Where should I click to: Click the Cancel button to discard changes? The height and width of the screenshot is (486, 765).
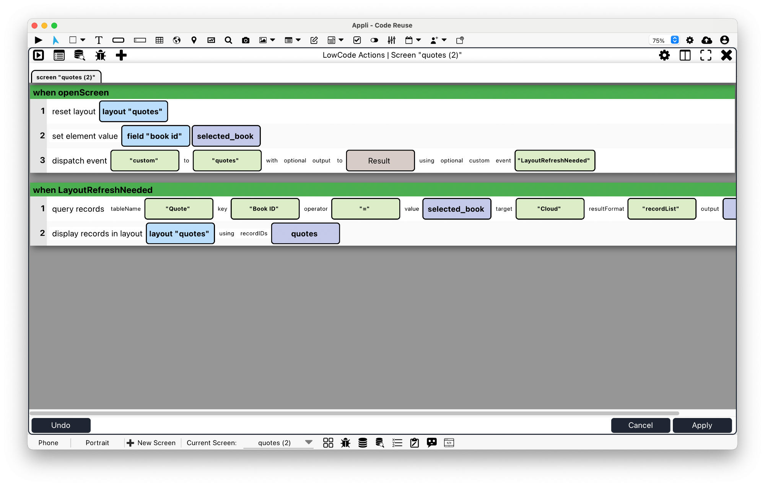640,425
